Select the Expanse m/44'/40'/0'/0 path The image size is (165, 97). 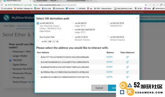pyautogui.click(x=108, y=37)
